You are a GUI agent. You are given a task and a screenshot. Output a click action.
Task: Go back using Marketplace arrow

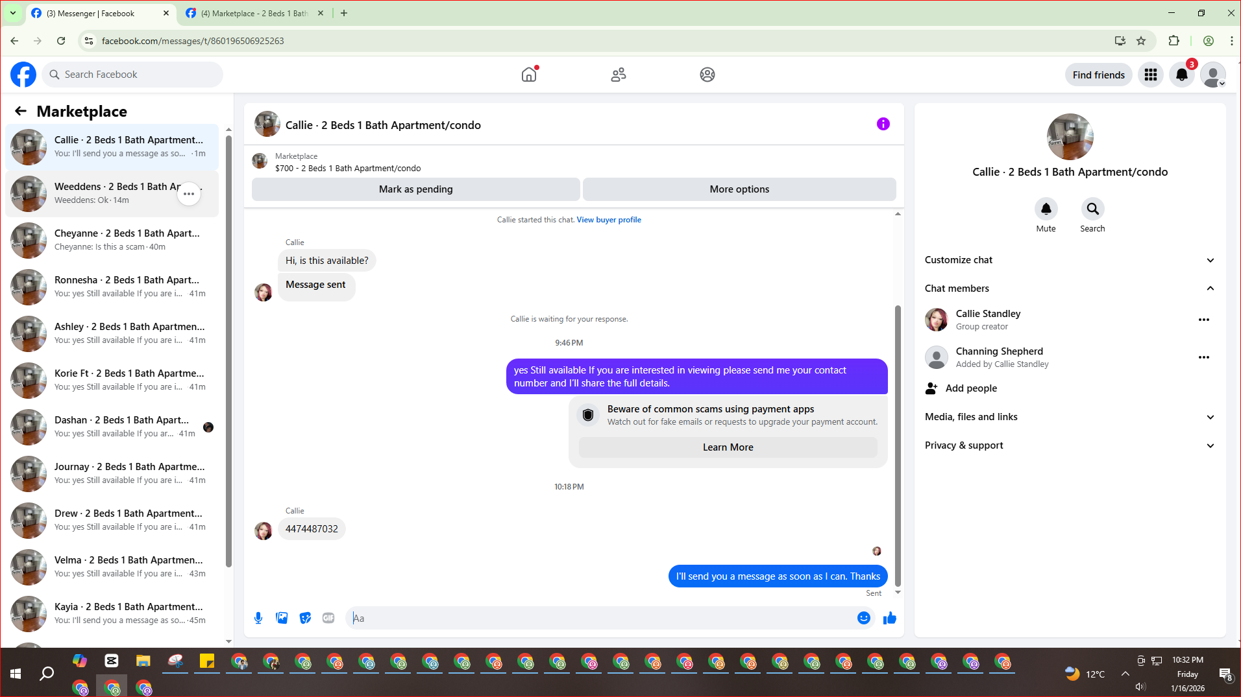click(21, 111)
